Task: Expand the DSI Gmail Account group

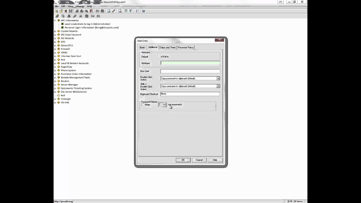Action: coord(55,35)
